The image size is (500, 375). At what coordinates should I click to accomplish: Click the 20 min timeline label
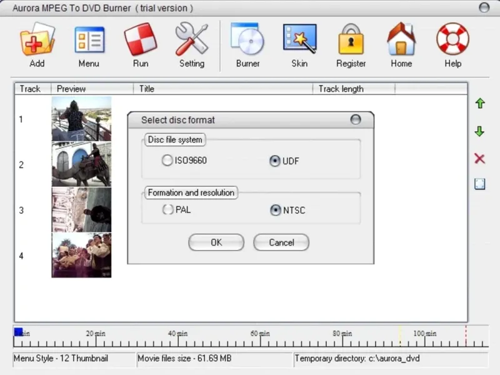(96, 334)
